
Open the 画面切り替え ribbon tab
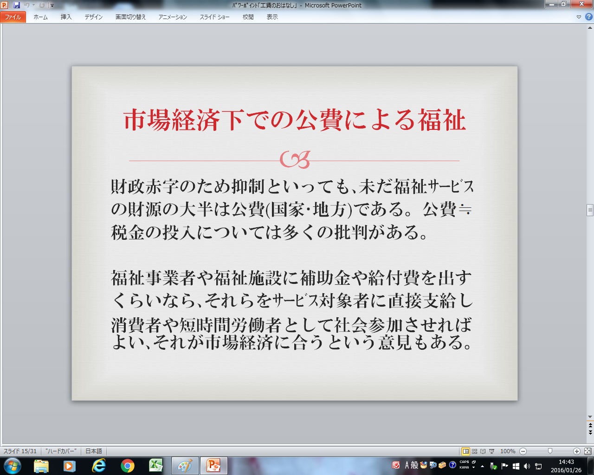131,17
